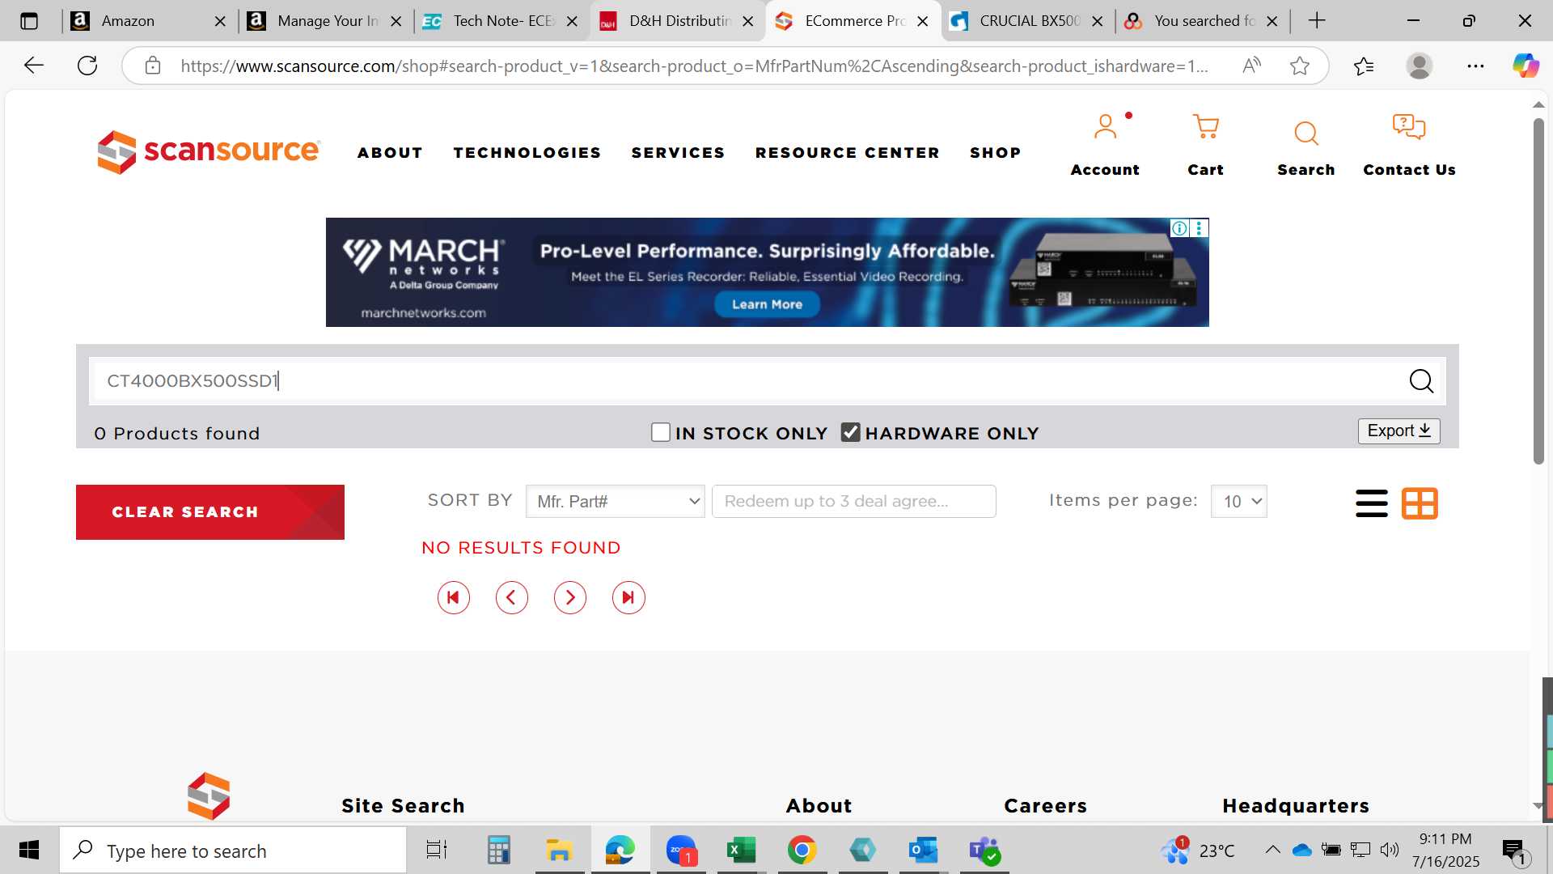The image size is (1553, 874).
Task: Open ad options menu on March banner
Action: tap(1199, 228)
